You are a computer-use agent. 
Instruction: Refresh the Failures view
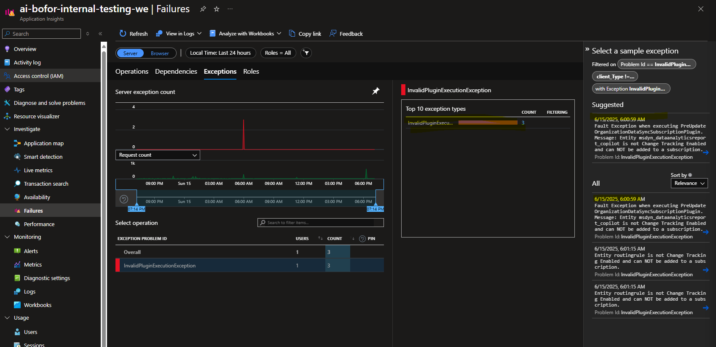(x=134, y=34)
